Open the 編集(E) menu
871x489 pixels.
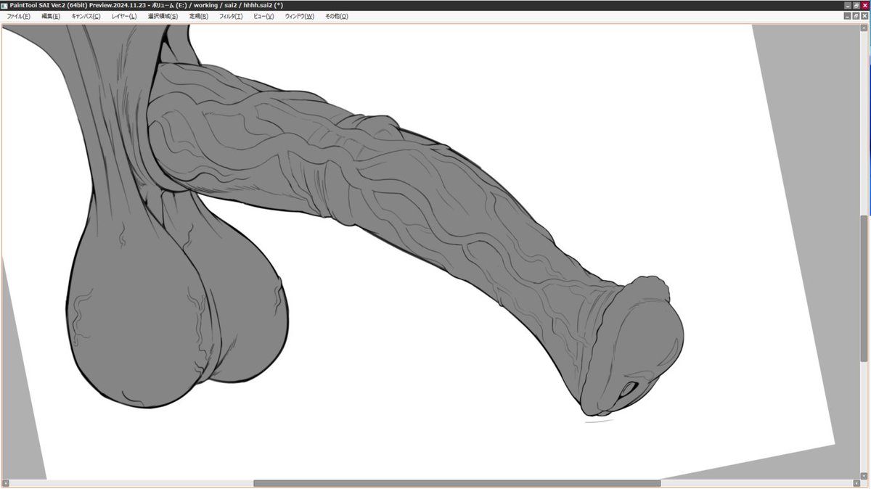pyautogui.click(x=51, y=16)
